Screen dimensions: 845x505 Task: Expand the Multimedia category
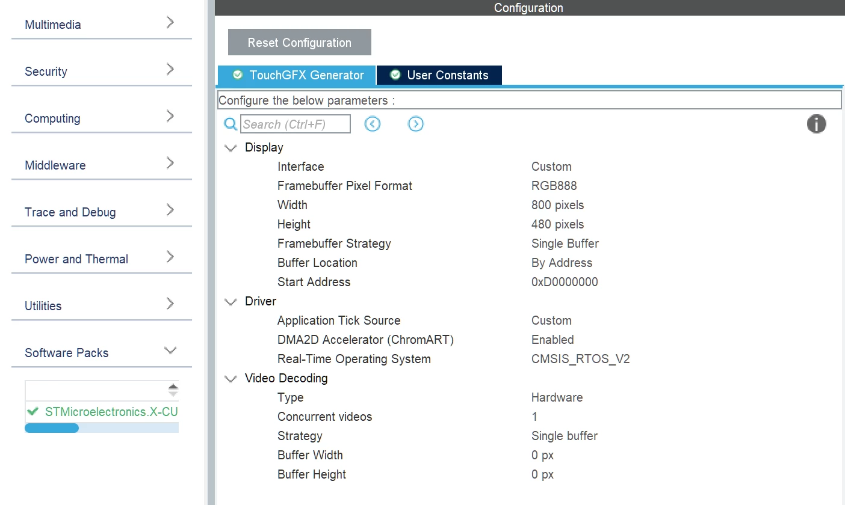pos(101,24)
